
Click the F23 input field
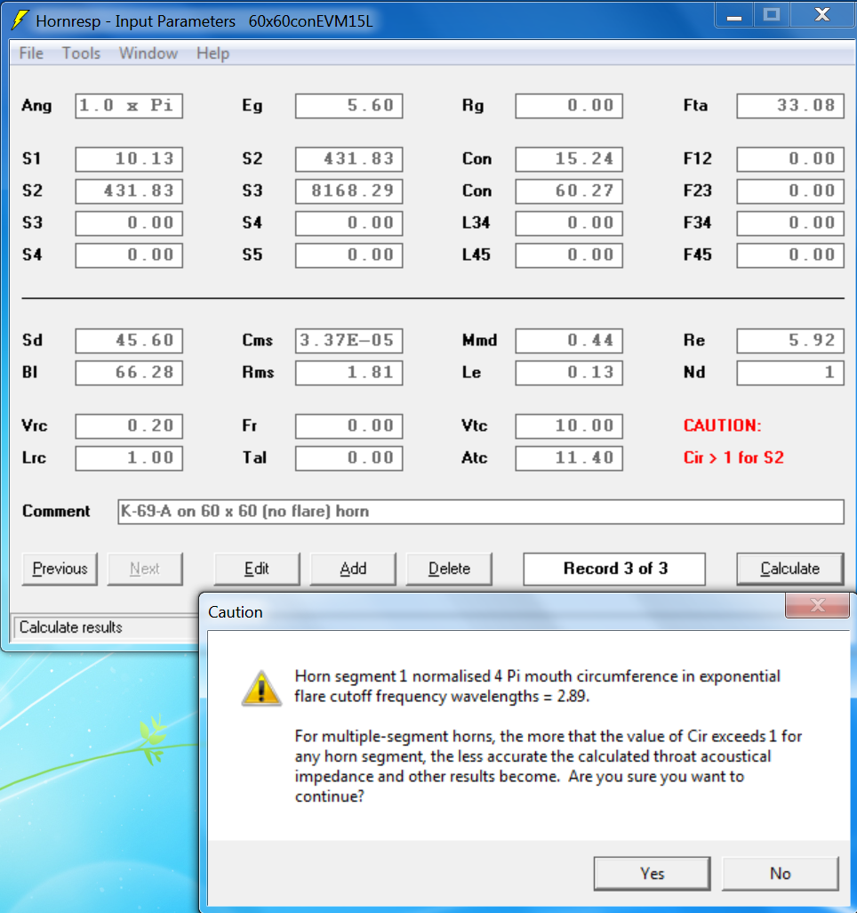790,191
